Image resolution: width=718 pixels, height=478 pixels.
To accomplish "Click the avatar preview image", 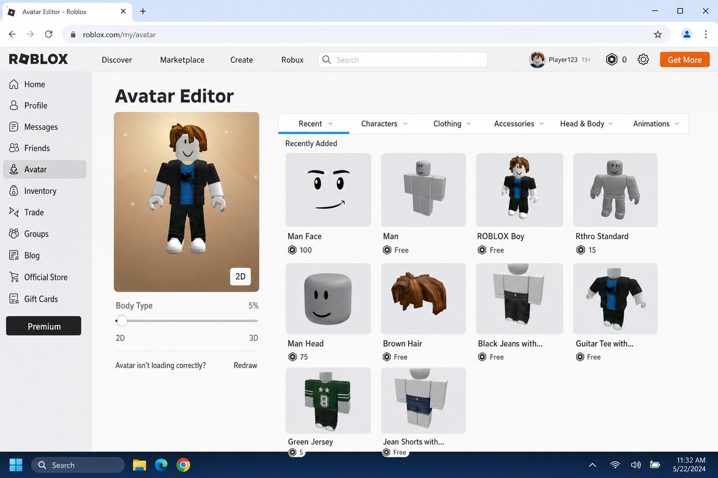I will (x=187, y=202).
